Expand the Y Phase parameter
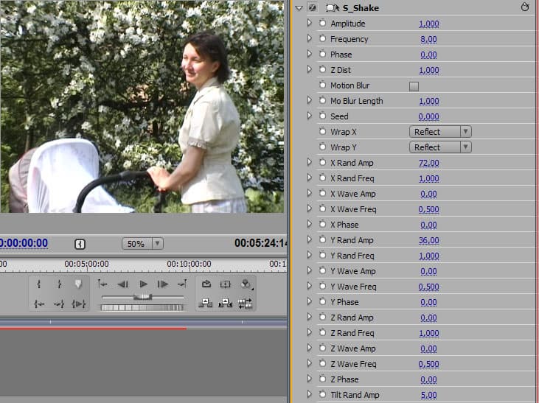The width and height of the screenshot is (539, 403). (x=310, y=301)
